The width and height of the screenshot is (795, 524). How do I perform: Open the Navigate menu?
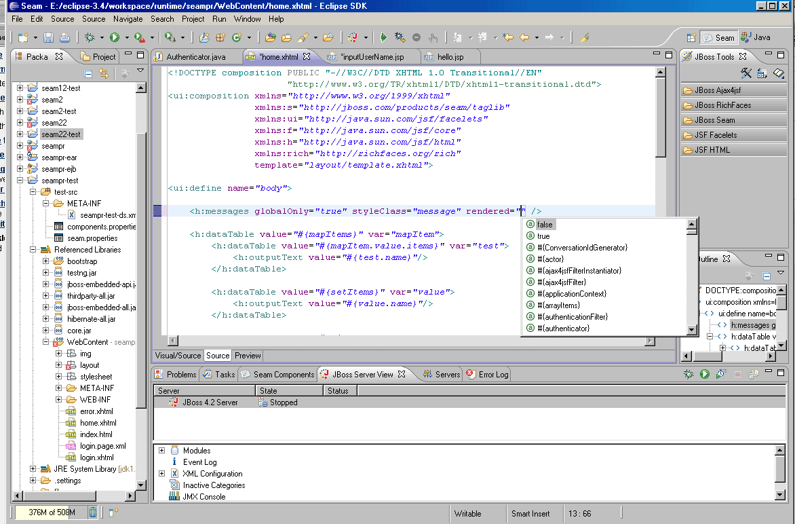[128, 19]
